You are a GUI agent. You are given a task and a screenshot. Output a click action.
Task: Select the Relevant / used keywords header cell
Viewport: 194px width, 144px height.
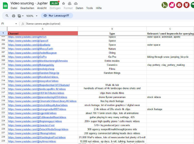click(x=170, y=33)
